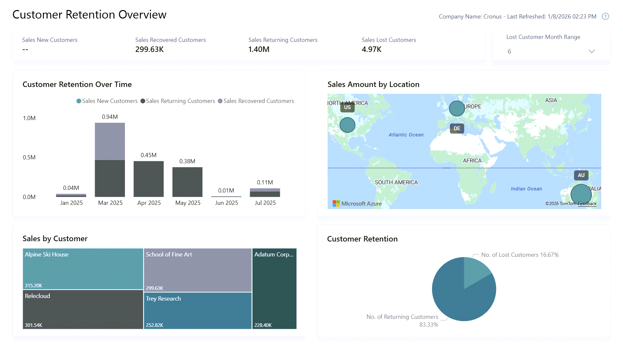Select the AU location marker on the map
Image resolution: width=623 pixels, height=348 pixels.
point(581,175)
